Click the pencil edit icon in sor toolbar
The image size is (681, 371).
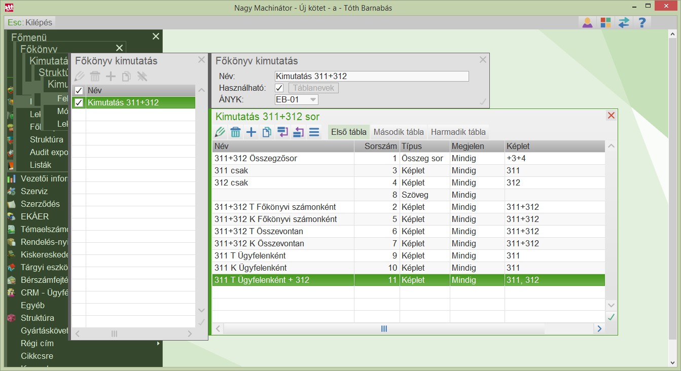(x=220, y=132)
